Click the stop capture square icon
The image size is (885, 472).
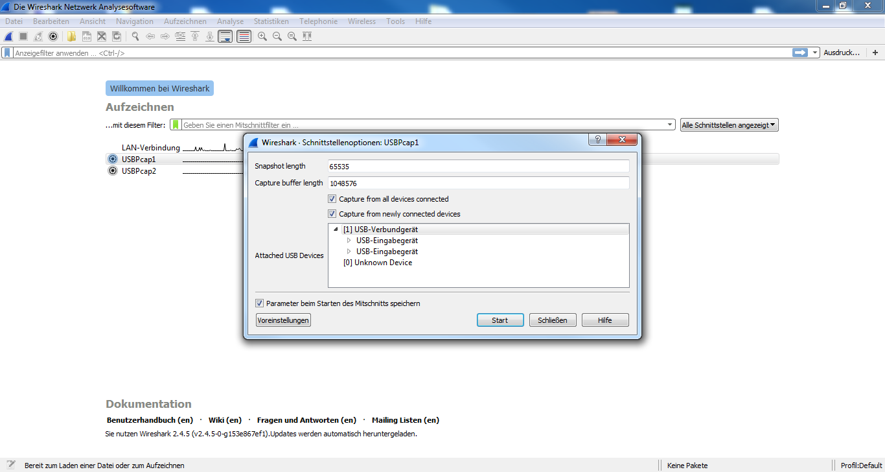pos(23,37)
